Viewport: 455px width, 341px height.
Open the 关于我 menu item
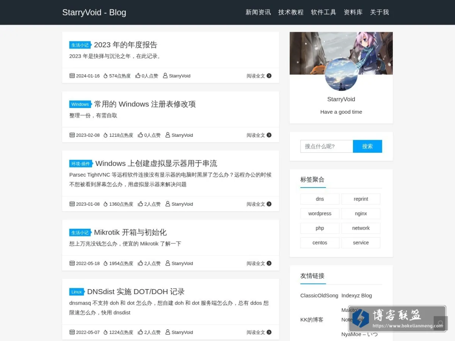coord(380,12)
